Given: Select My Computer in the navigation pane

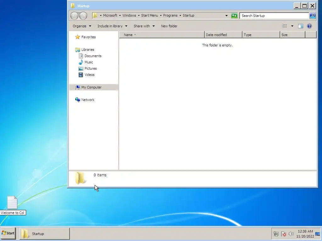Looking at the screenshot, I should 92,87.
